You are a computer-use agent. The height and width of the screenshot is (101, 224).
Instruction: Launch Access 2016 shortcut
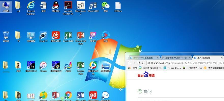[56, 96]
